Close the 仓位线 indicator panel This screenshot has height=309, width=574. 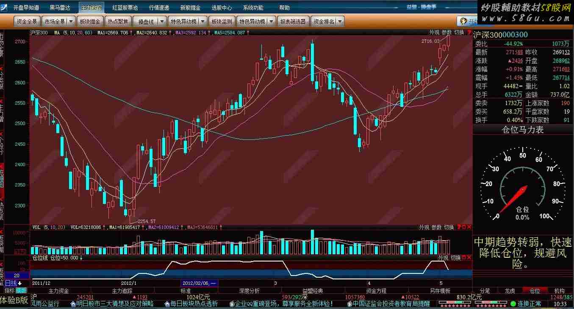coord(469,258)
